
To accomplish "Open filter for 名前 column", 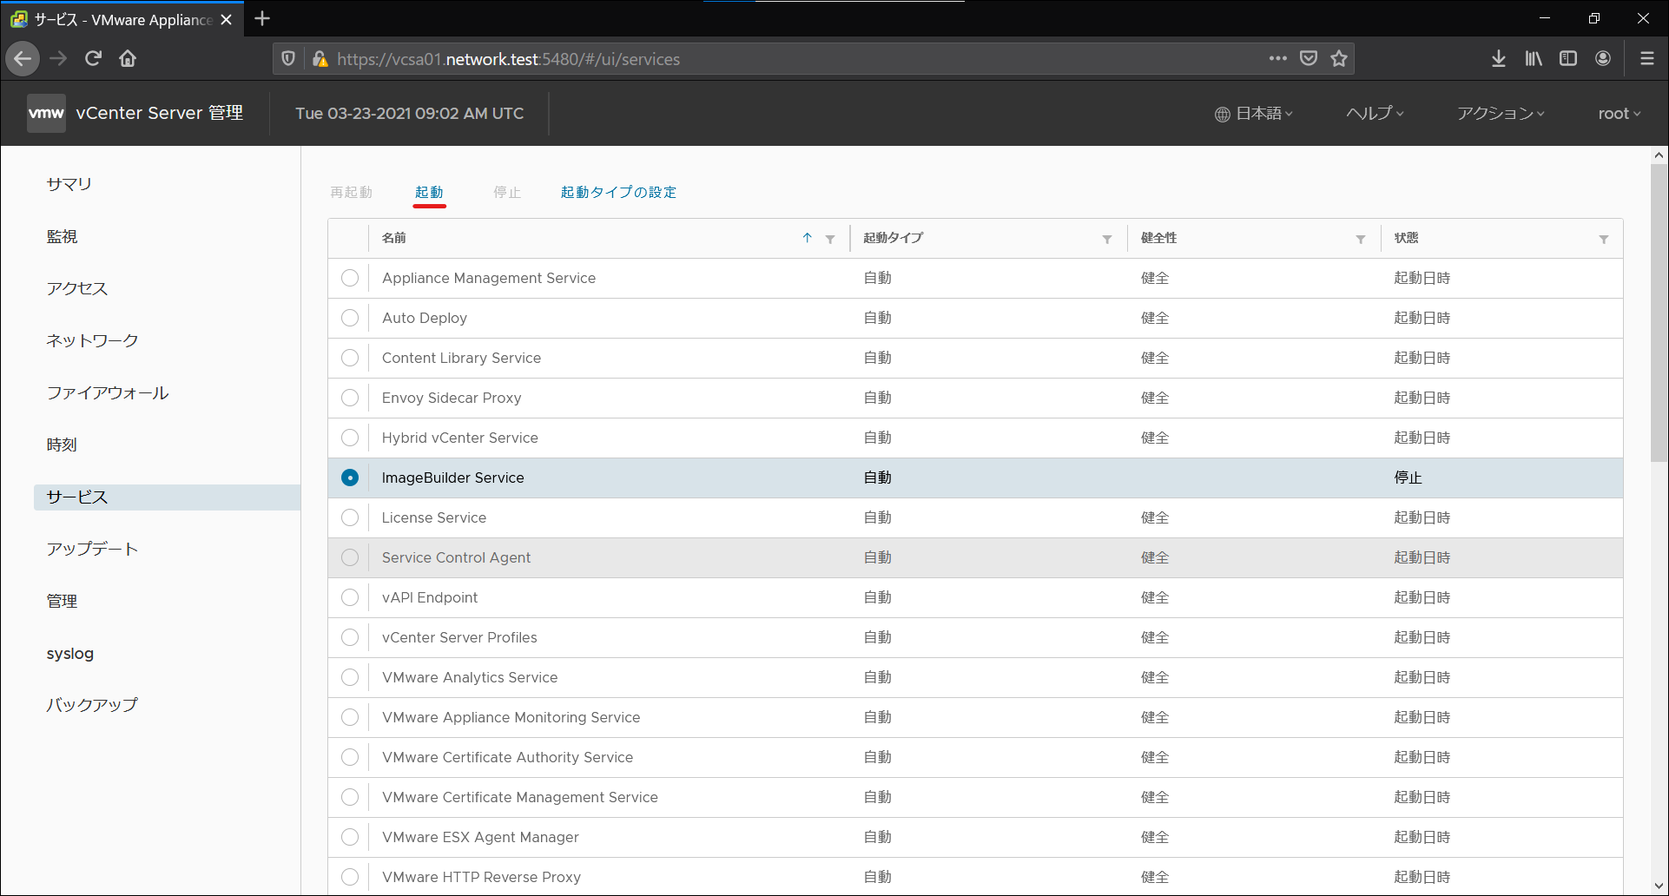I will click(x=830, y=239).
